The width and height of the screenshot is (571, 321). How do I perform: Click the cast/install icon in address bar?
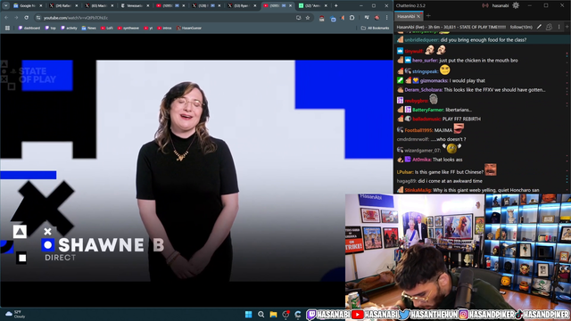click(299, 18)
